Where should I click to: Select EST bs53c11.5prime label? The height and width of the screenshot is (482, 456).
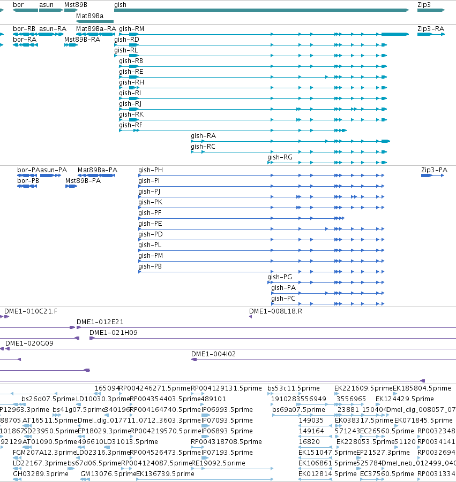click(294, 388)
